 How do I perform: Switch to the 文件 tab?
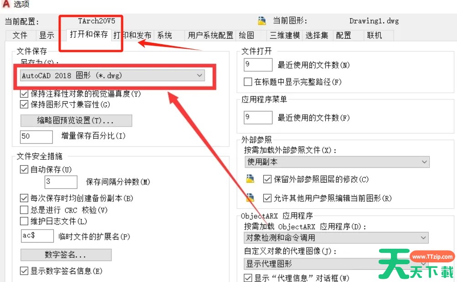click(x=20, y=35)
